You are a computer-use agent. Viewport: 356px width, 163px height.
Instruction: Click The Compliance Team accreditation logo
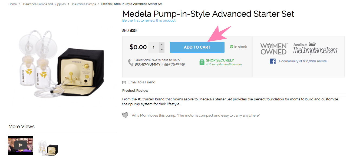(x=315, y=49)
